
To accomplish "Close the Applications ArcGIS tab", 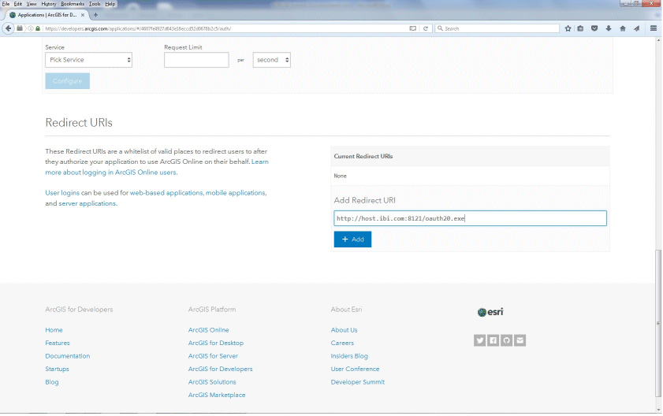I will coord(83,15).
